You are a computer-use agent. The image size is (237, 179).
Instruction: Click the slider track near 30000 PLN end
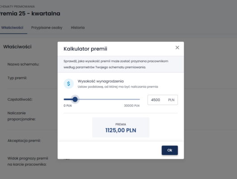point(137,99)
